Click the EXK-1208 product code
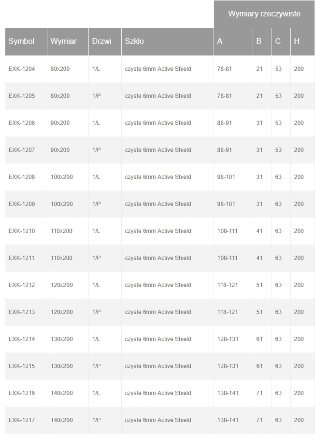Viewport: 315px width, 438px height. pos(22,177)
